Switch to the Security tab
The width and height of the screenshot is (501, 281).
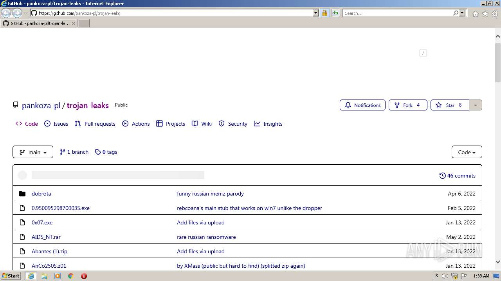[233, 124]
